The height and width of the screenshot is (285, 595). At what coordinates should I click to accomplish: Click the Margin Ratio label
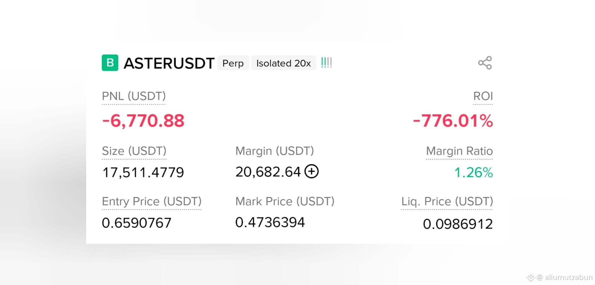click(459, 151)
